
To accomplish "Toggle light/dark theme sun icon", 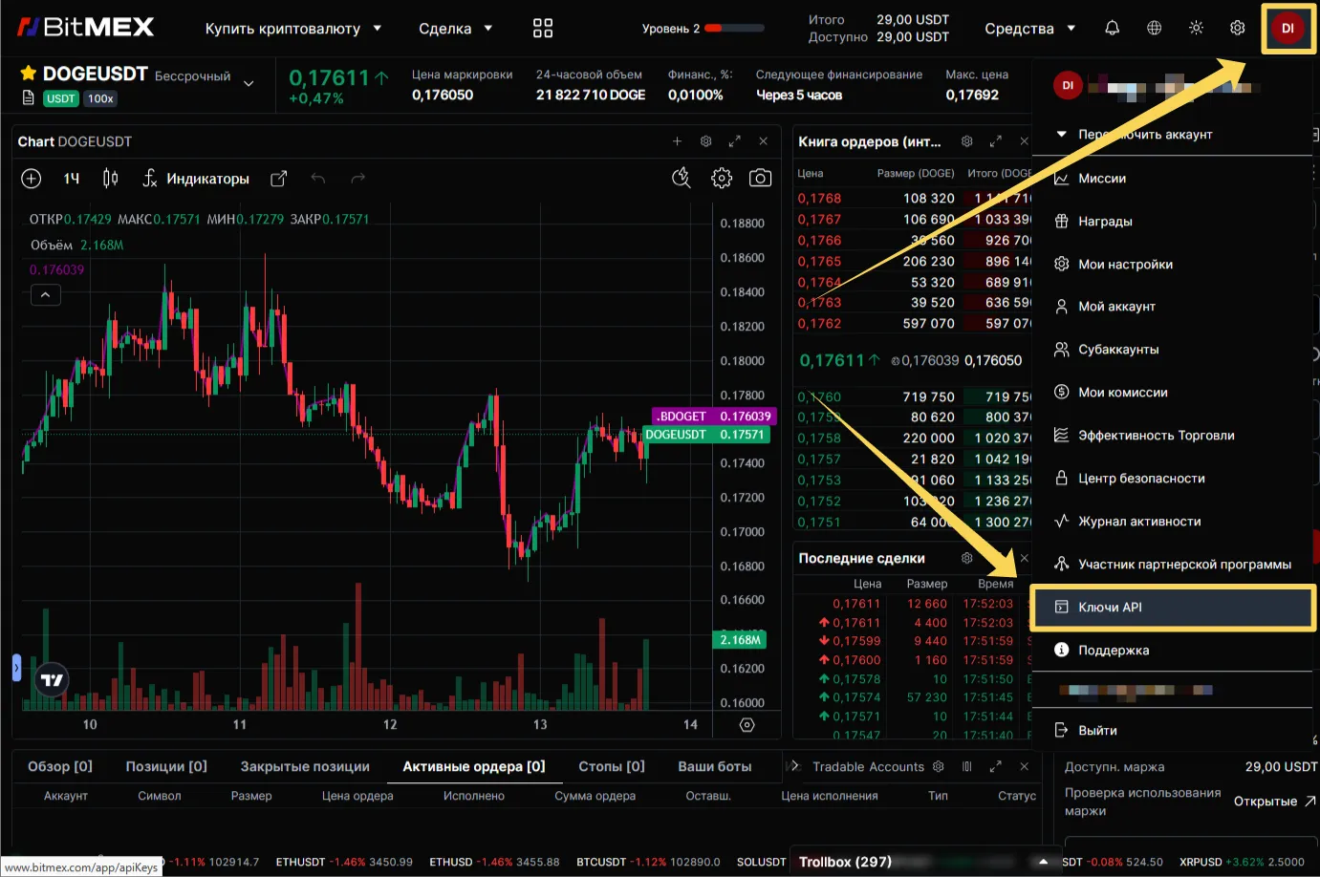I will pos(1196,29).
